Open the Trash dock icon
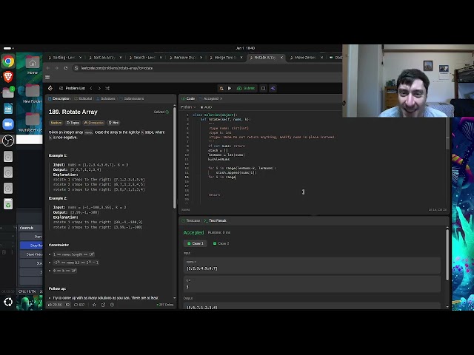474x355 pixels. tap(8, 204)
